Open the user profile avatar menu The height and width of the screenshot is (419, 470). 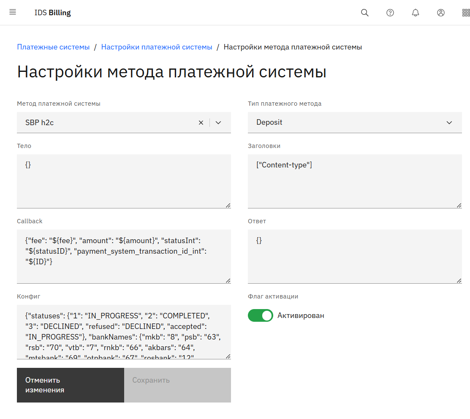441,13
